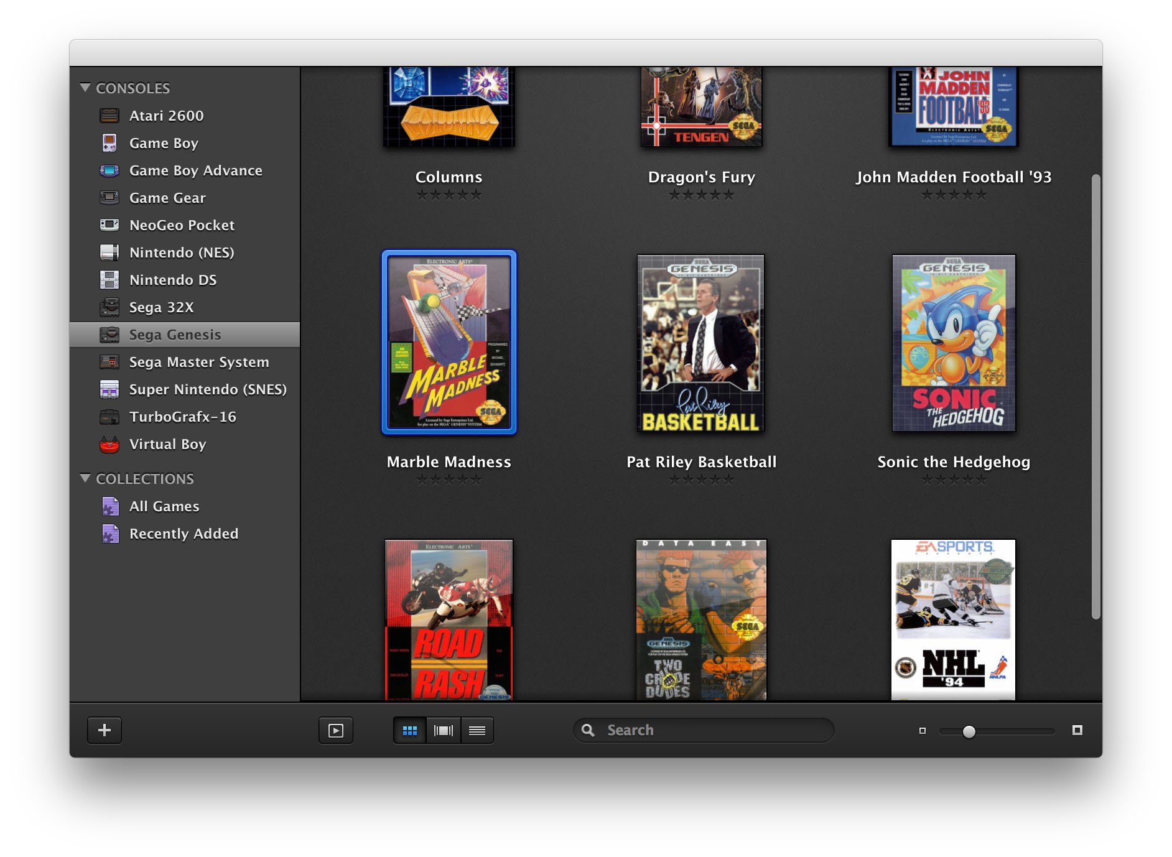Select the Two Crude Dudes box art
Screen dimensions: 1172x857
coord(701,619)
